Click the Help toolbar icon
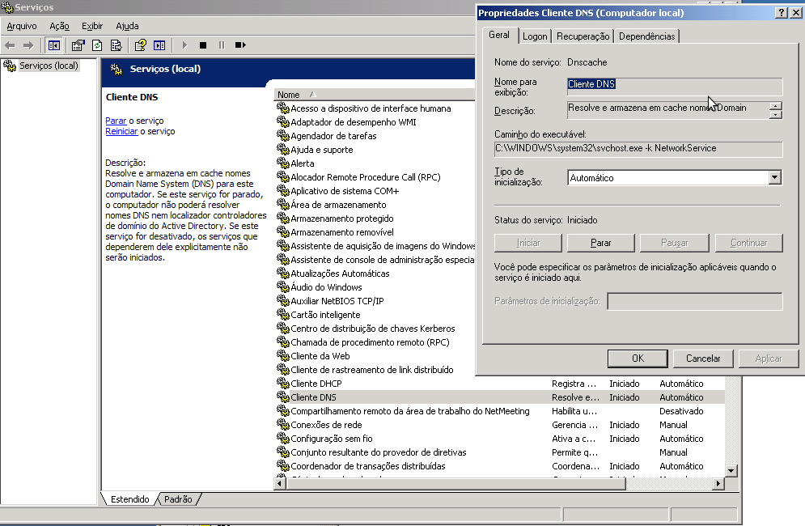This screenshot has height=526, width=805. pyautogui.click(x=140, y=45)
